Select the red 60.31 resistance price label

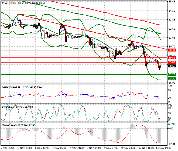(x=172, y=50)
